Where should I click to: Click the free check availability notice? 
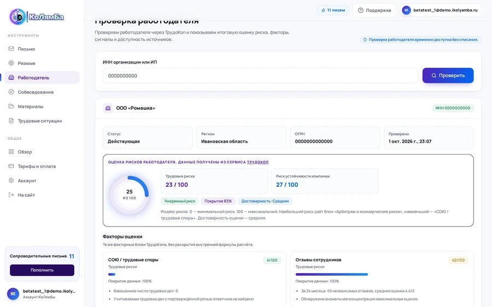[420, 40]
